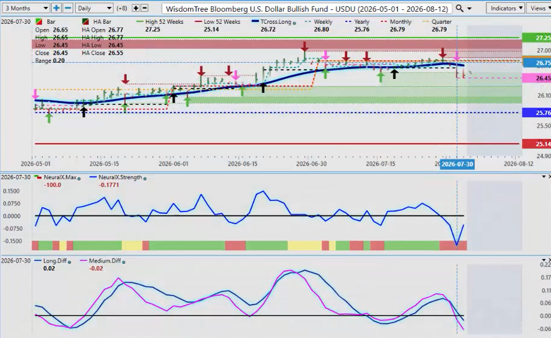Zoom out with the blue minus button
The width and height of the screenshot is (551, 338).
(68, 8)
